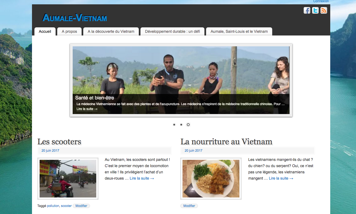Open the pollution tag link
The height and width of the screenshot is (214, 356).
[x=53, y=206]
